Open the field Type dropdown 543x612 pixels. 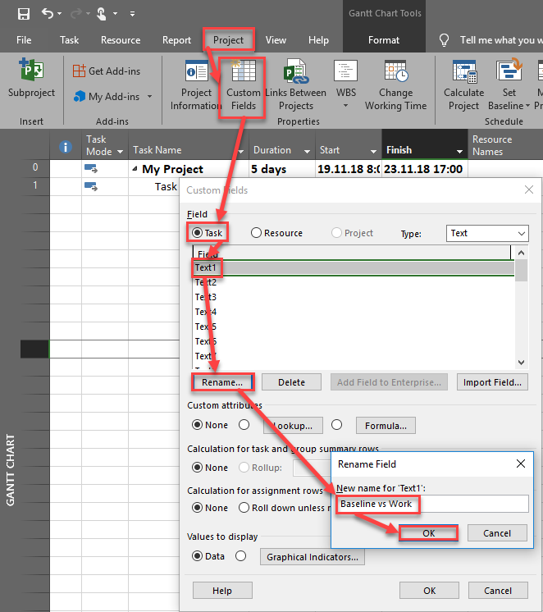point(487,233)
